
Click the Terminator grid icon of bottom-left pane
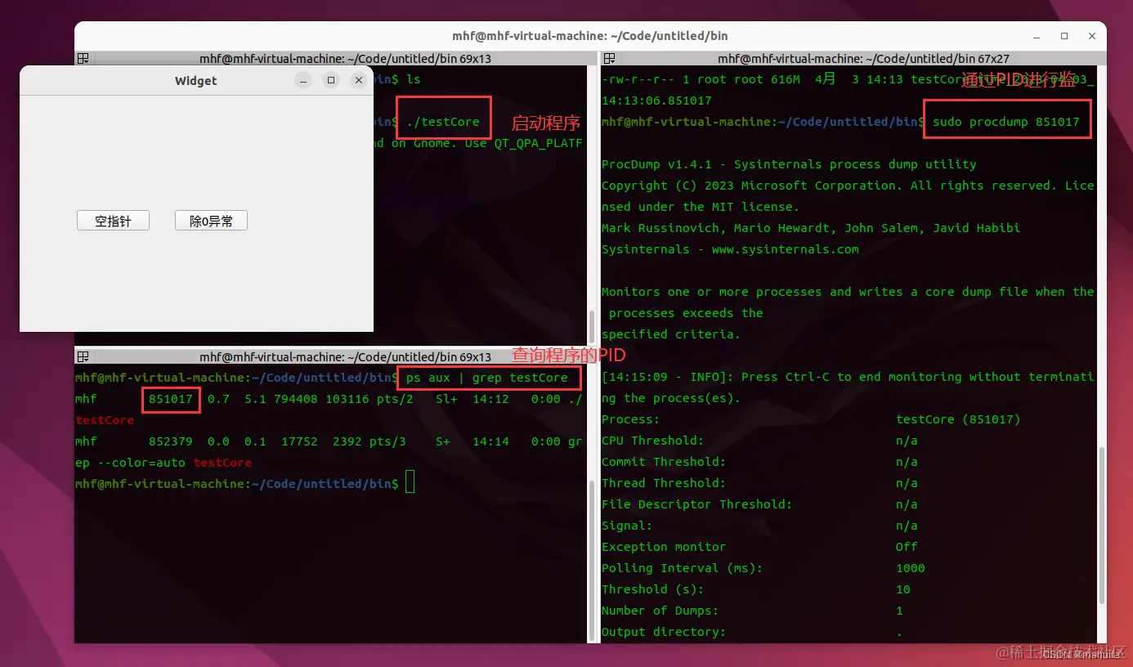click(83, 357)
